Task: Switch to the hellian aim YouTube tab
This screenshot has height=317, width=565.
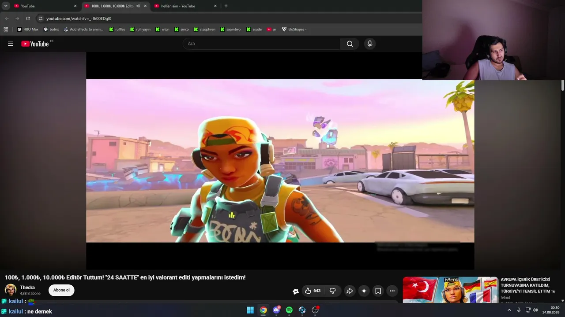Action: point(185,6)
